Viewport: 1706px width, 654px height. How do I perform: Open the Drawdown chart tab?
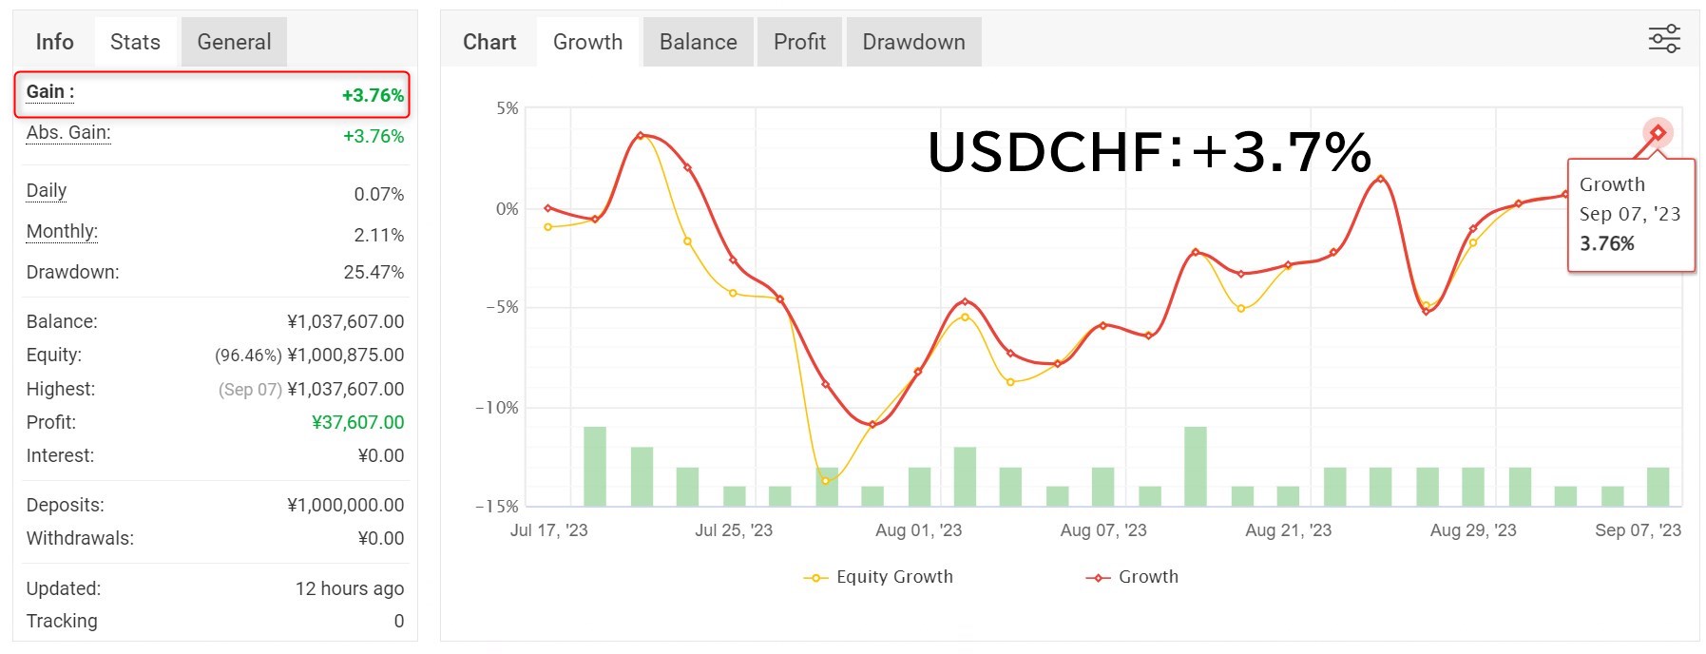coord(913,42)
